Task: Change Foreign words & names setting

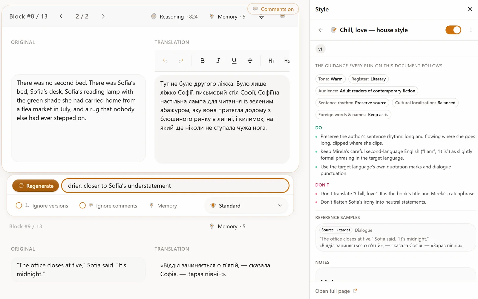Action: pyautogui.click(x=353, y=115)
